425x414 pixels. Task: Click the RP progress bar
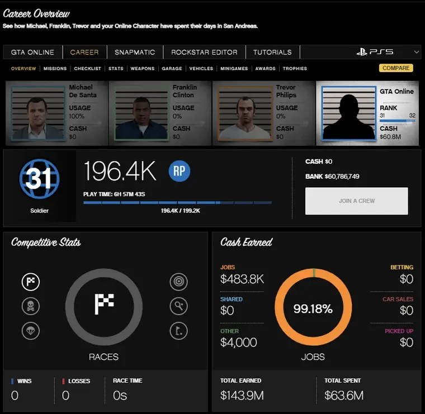(177, 202)
